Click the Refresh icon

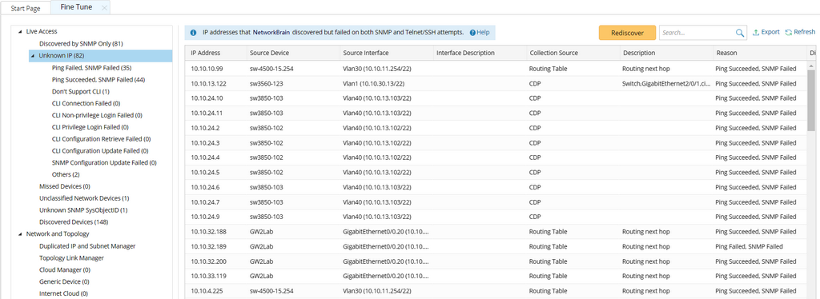click(788, 32)
